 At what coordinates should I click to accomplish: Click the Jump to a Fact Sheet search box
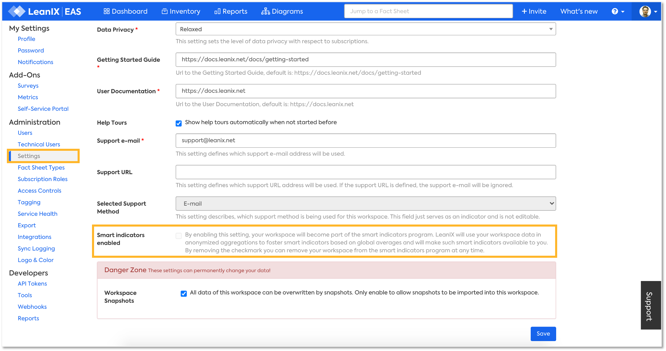click(428, 11)
